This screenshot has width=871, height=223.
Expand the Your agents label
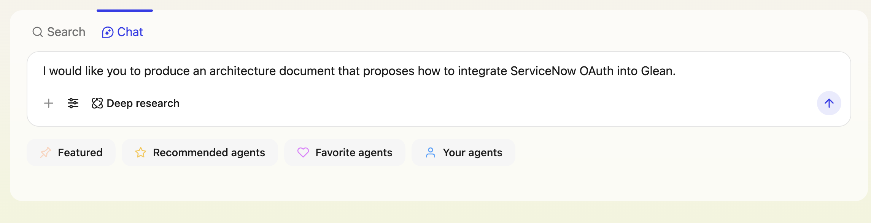(x=472, y=152)
